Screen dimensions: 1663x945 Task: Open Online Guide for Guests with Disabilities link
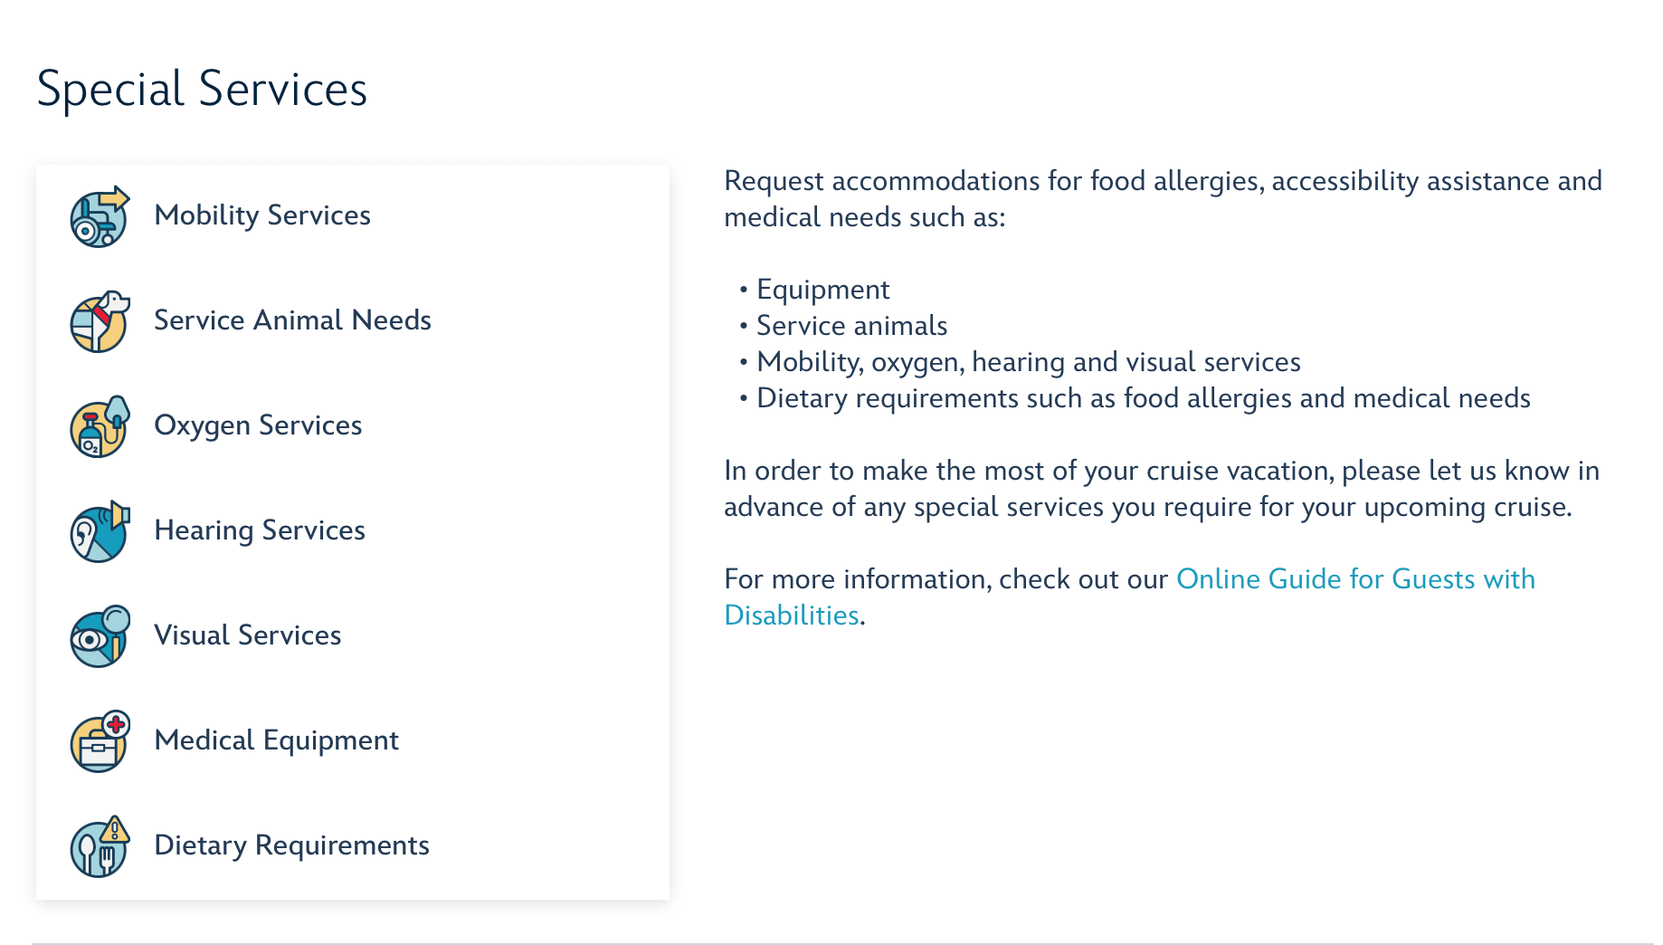coord(1354,579)
